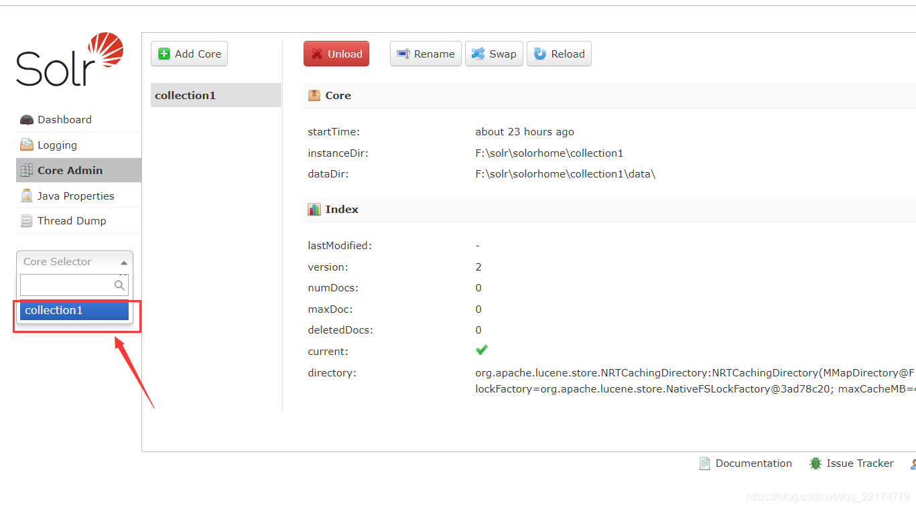916x509 pixels.
Task: Click the current label
Action: [328, 352]
